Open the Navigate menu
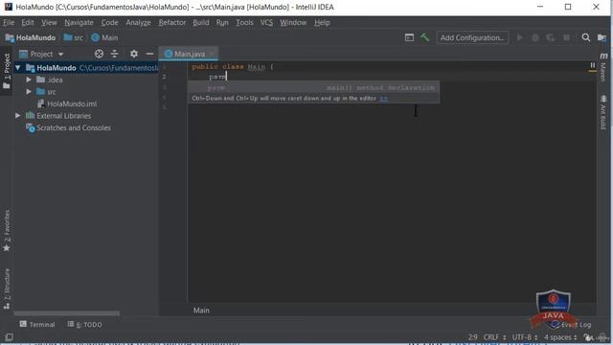Viewport: 613px width, 345px height. [79, 22]
